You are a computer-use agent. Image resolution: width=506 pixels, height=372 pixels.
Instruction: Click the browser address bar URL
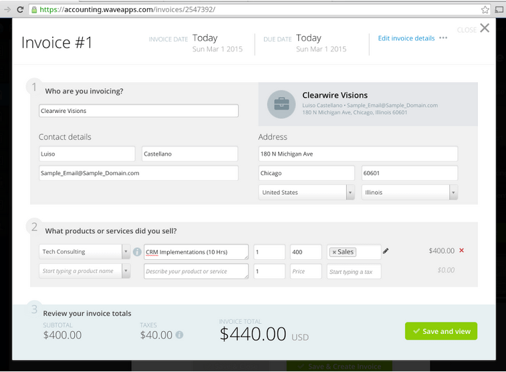pyautogui.click(x=128, y=9)
